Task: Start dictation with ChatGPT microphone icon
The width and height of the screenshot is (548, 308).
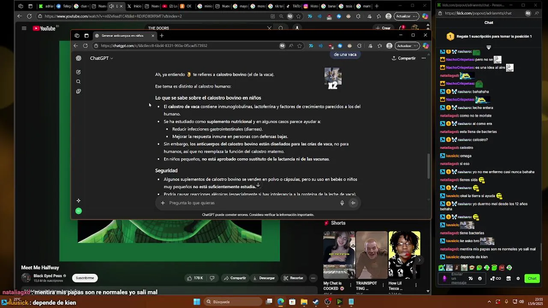Action: (x=342, y=203)
